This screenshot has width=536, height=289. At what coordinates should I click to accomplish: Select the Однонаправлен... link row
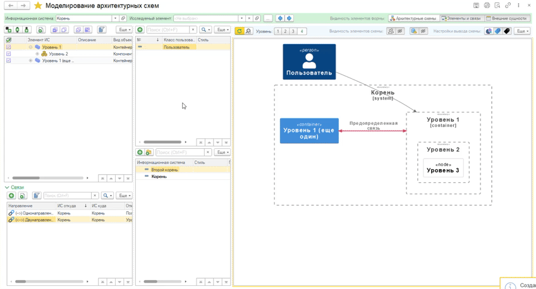pos(70,213)
